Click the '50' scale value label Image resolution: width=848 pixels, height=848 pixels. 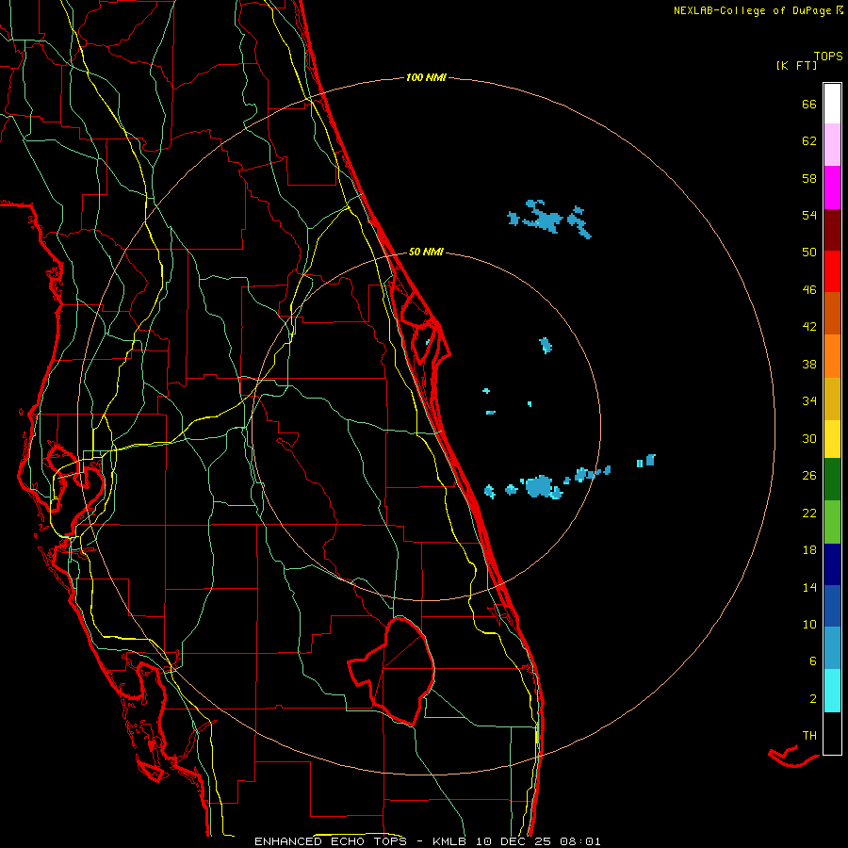[x=809, y=252]
